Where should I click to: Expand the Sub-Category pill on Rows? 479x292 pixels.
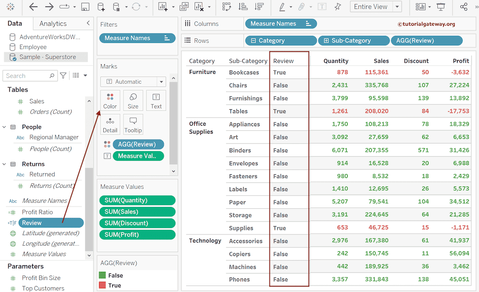click(326, 41)
